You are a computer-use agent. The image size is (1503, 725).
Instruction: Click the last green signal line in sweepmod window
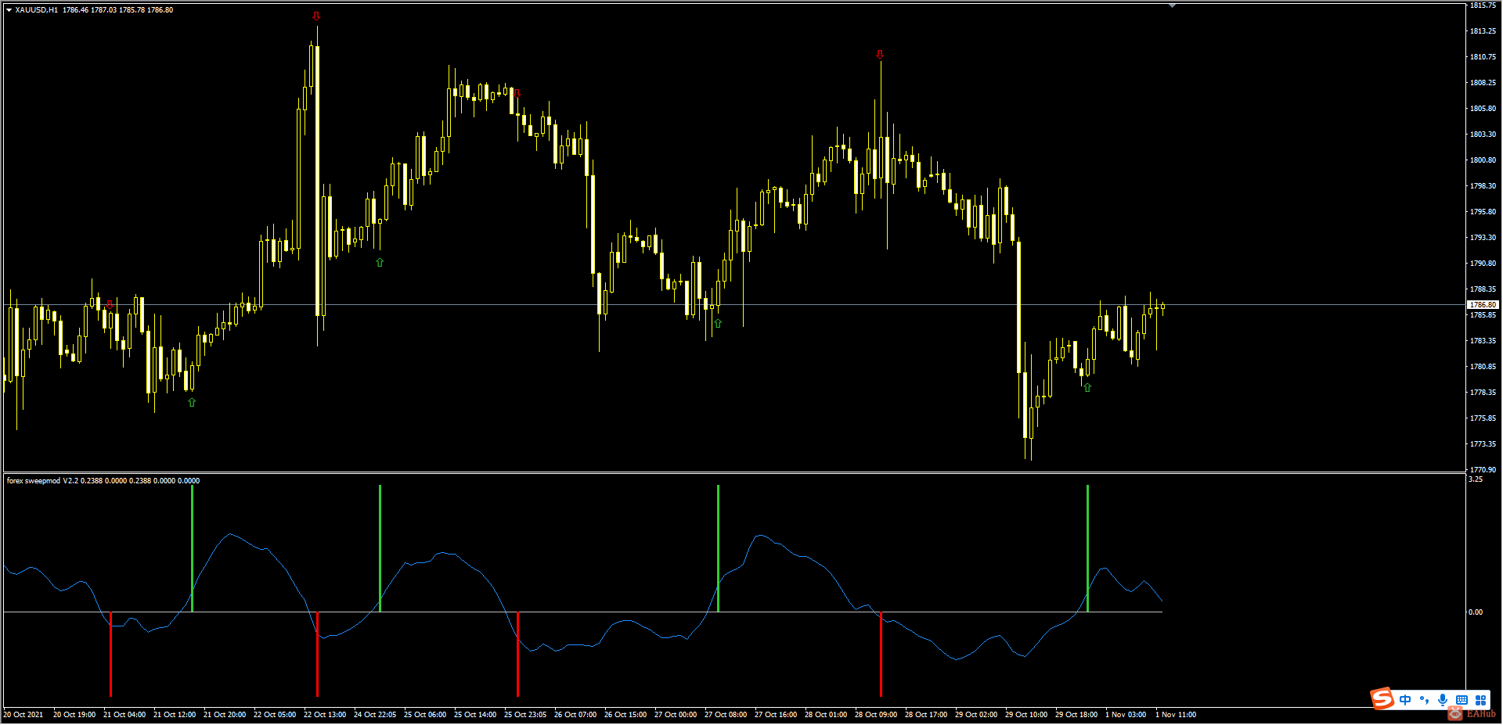pyautogui.click(x=1087, y=548)
